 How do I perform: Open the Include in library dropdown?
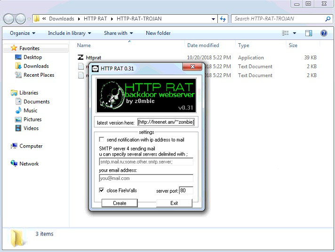[70, 33]
